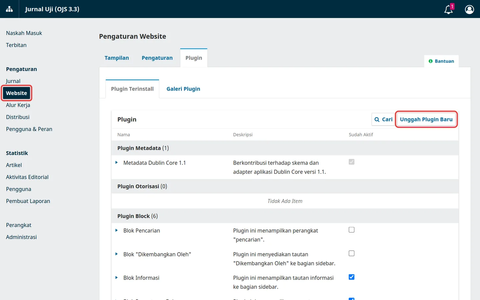Open Pembuat Laporan
The height and width of the screenshot is (300, 480).
28,201
